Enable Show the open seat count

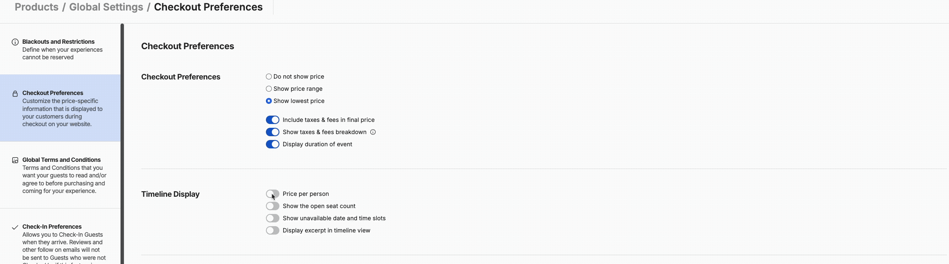273,206
